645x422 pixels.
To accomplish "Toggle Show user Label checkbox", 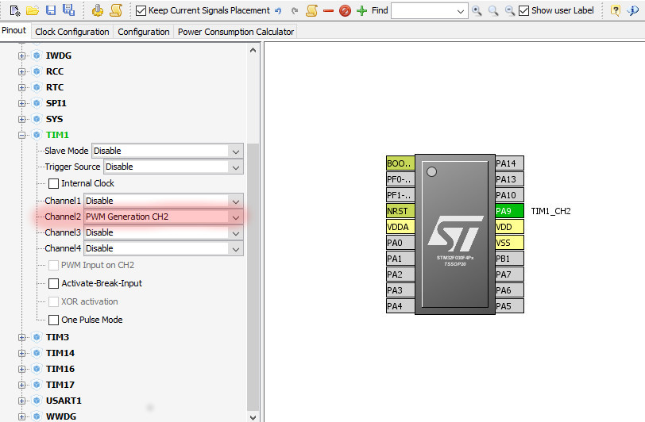I will point(523,10).
